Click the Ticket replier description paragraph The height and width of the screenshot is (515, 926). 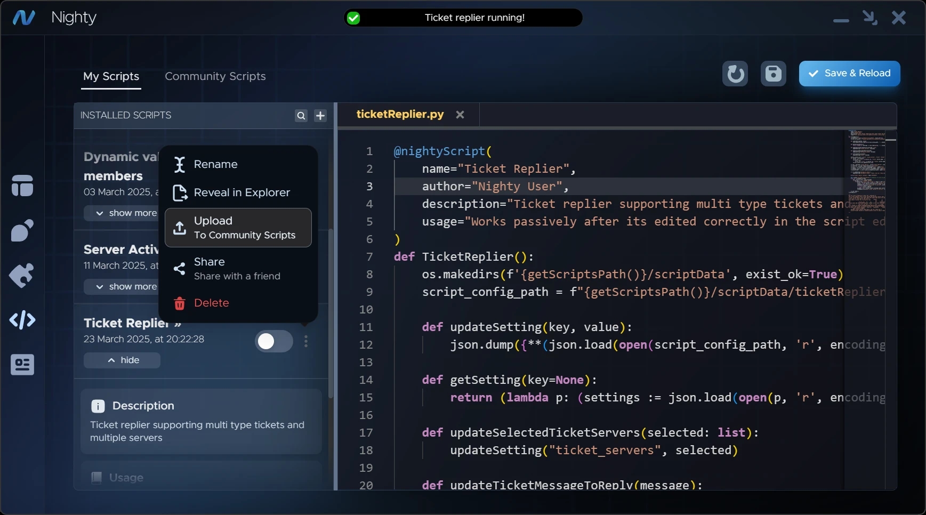coord(197,431)
